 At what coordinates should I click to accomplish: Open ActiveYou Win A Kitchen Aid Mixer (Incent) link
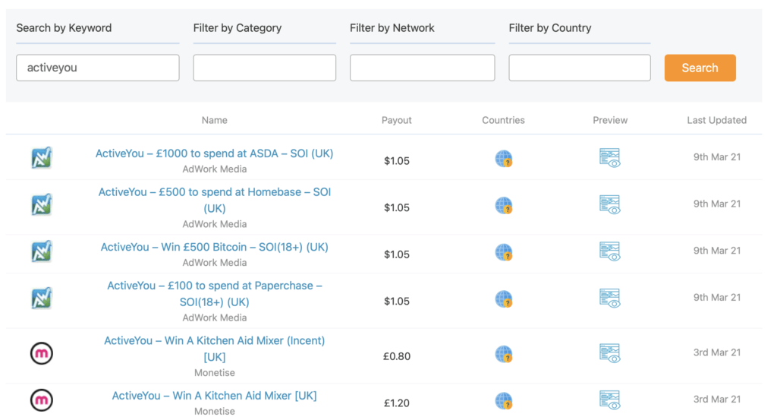point(214,349)
